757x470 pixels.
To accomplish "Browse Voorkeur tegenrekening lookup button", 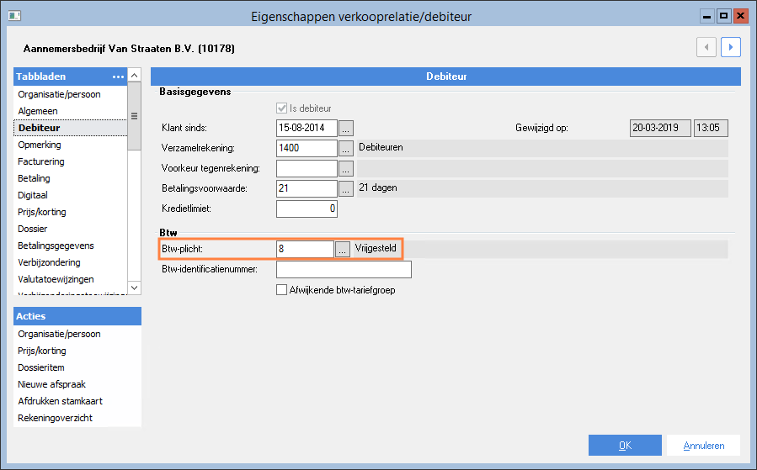I will (x=346, y=169).
